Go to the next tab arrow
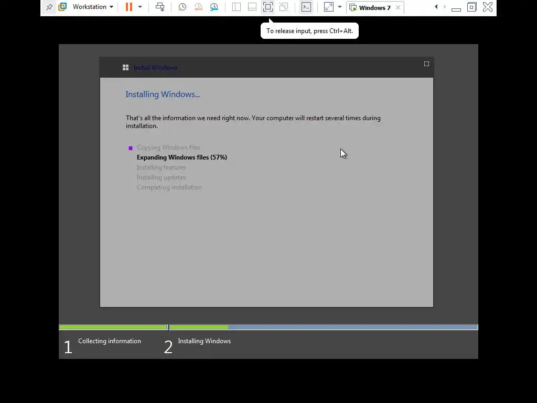 [x=445, y=7]
